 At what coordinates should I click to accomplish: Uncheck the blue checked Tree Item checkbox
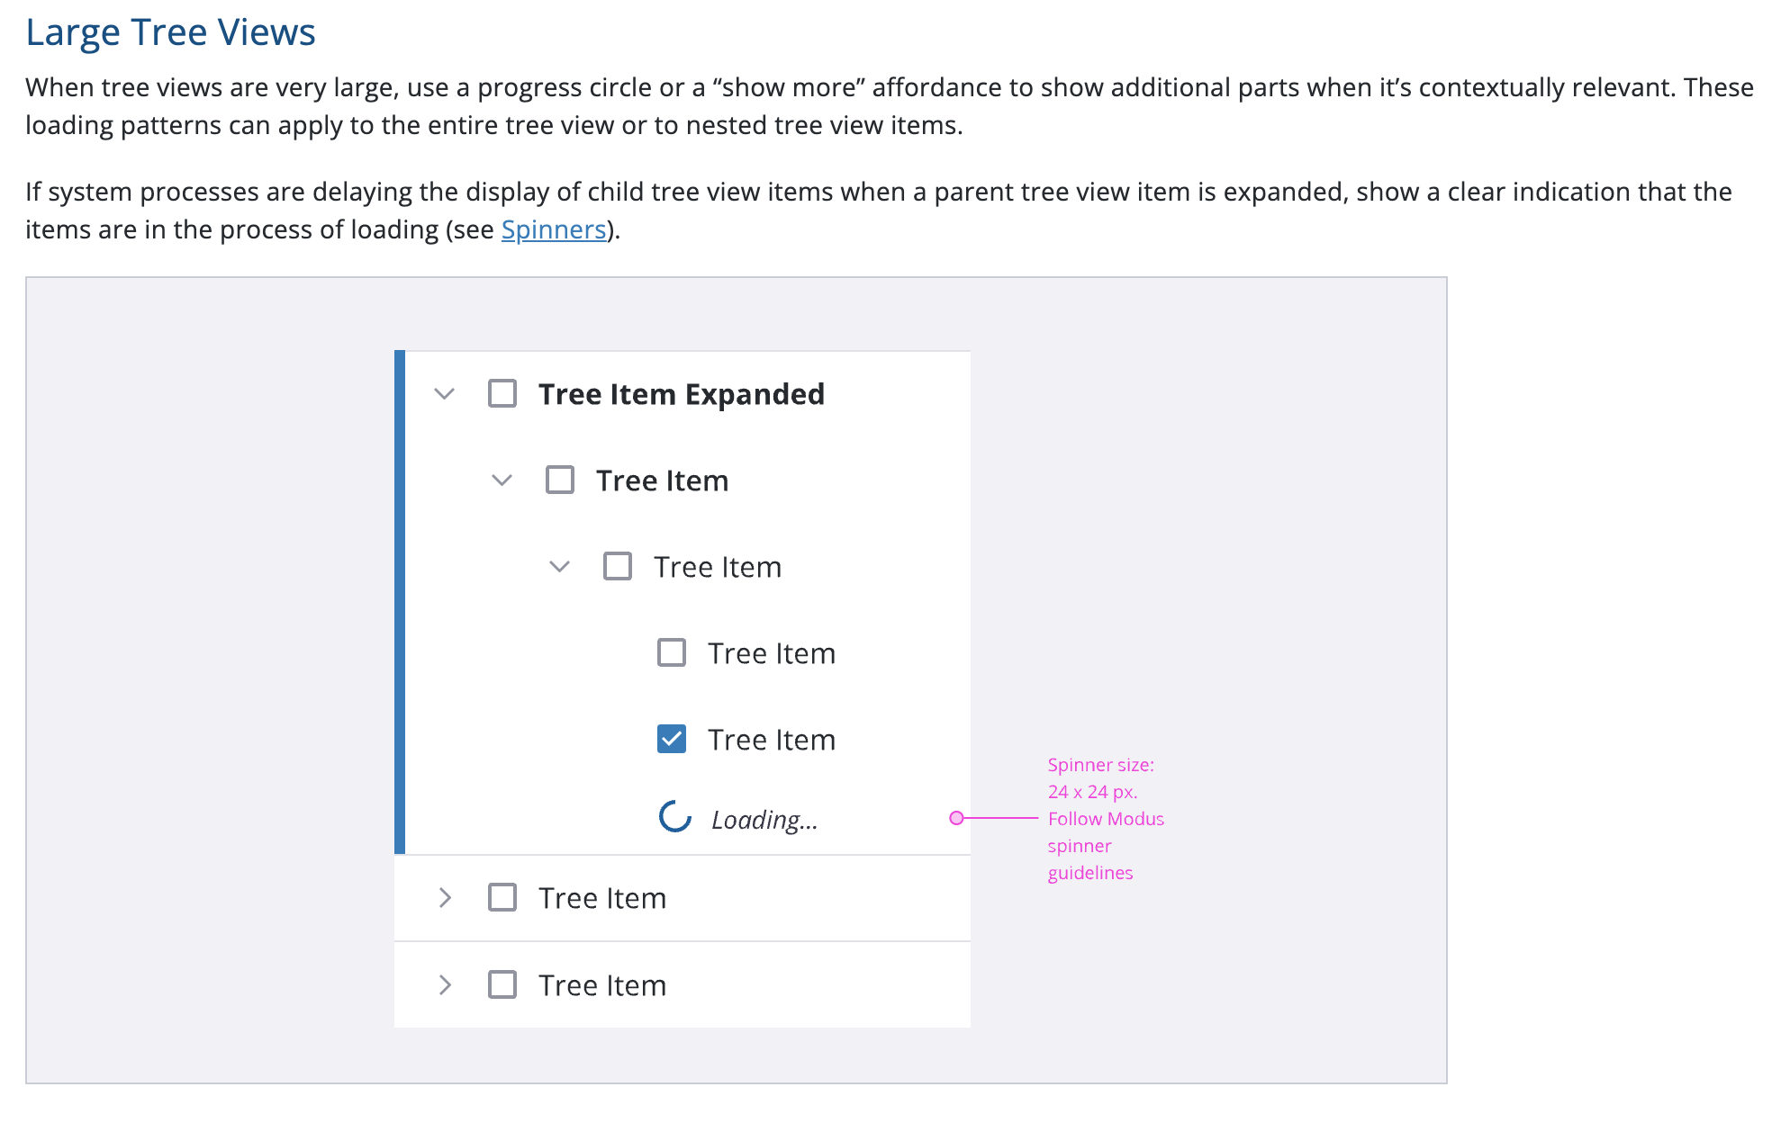point(672,740)
